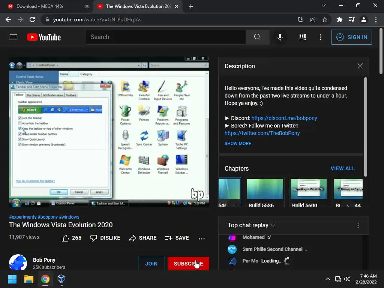Close the MEGA download tab

(x=87, y=6)
